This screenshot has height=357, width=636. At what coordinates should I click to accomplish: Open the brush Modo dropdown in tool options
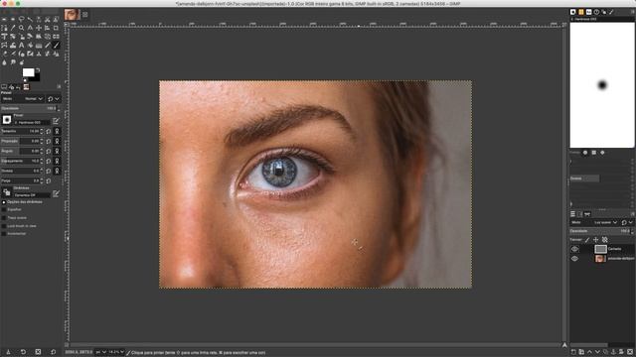[23, 99]
